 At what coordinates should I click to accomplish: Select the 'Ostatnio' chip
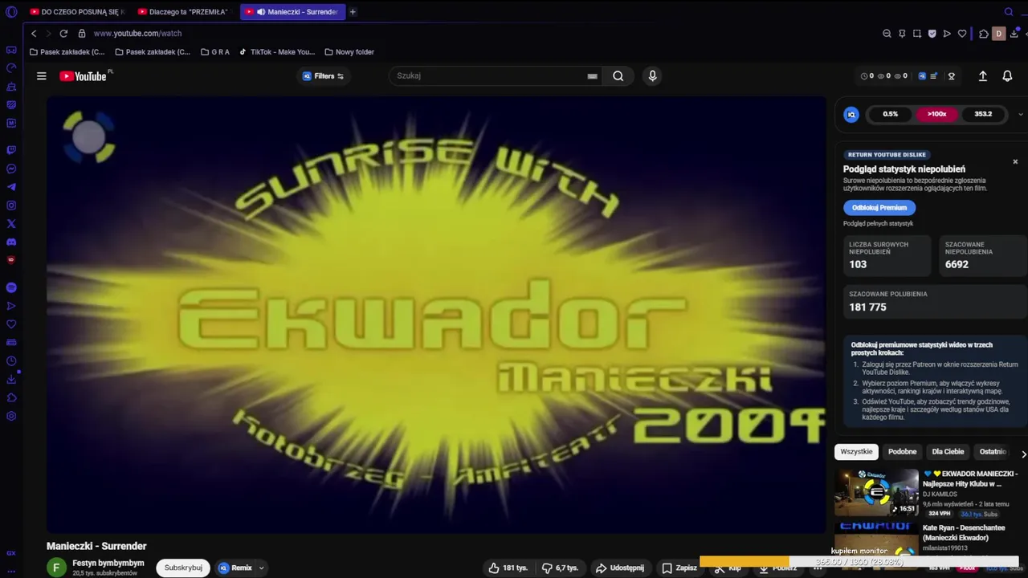pyautogui.click(x=993, y=452)
